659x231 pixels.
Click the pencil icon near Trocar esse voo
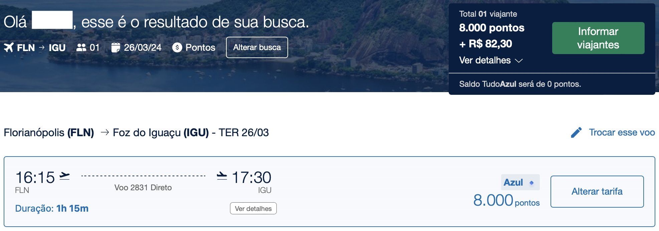[576, 133]
